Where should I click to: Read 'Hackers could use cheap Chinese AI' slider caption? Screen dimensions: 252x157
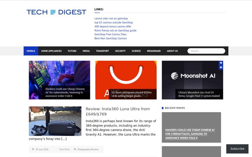click(65, 92)
